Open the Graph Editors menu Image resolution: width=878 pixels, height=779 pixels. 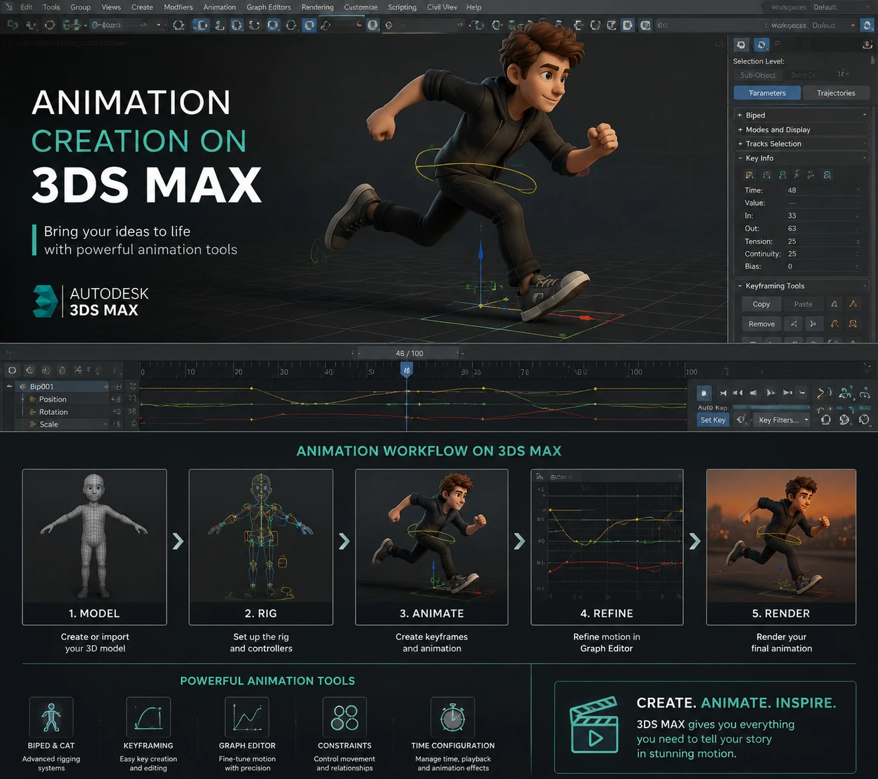268,7
